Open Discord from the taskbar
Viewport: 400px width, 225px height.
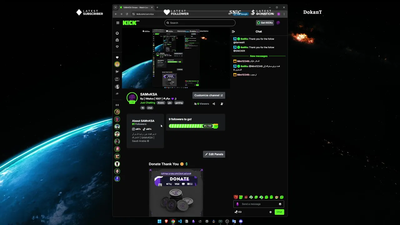click(x=241, y=221)
